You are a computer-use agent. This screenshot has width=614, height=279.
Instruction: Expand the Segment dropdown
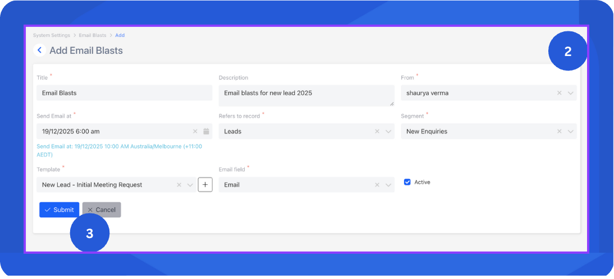click(x=571, y=131)
